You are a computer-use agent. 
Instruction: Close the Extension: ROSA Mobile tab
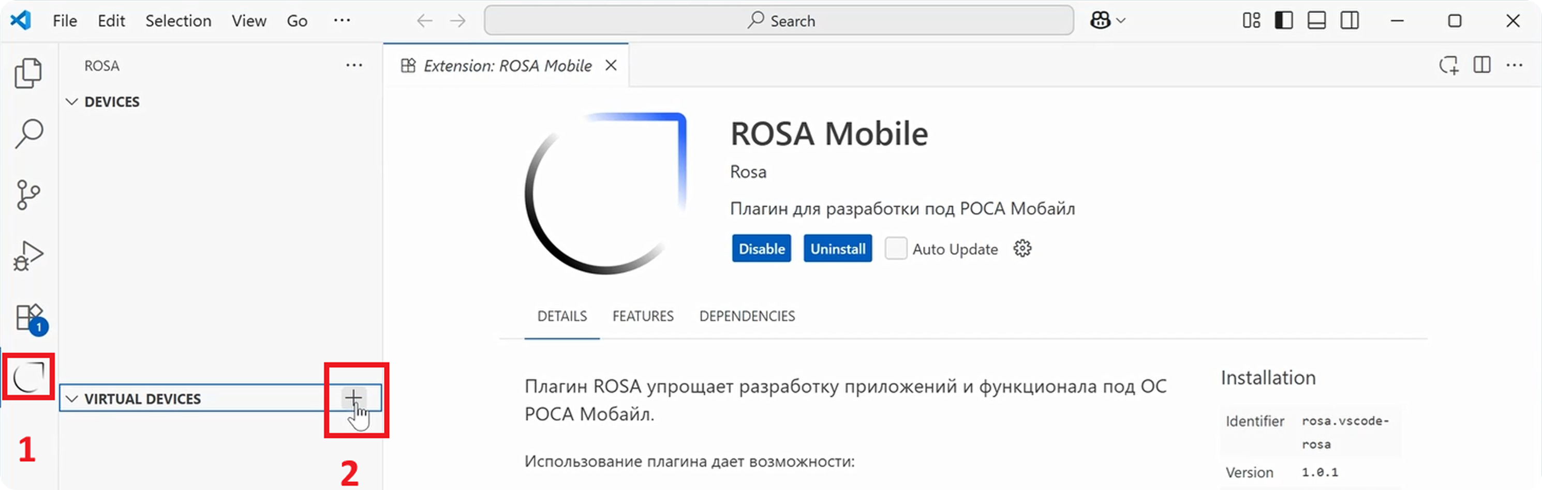tap(611, 65)
